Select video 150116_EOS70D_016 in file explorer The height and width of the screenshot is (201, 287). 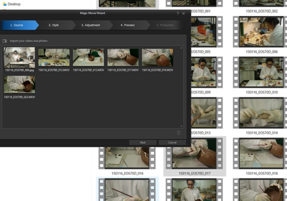[127, 158]
